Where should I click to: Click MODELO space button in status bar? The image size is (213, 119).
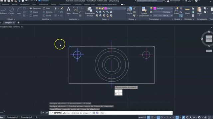click(142, 117)
